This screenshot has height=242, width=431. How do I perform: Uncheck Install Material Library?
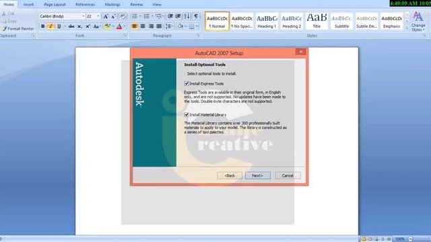point(187,114)
